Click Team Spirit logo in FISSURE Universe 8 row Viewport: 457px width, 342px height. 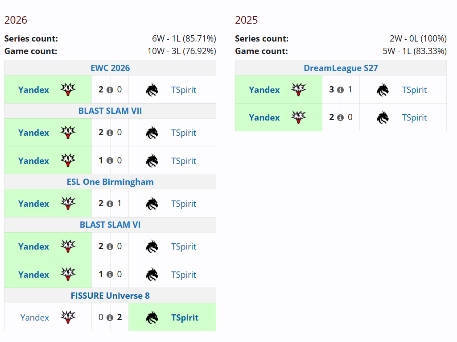point(152,317)
